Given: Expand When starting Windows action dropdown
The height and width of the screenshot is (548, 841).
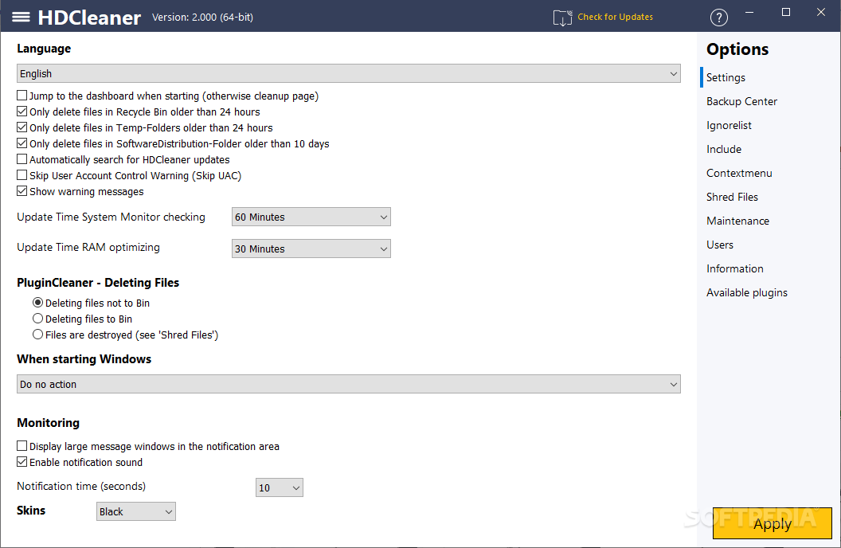Looking at the screenshot, I should coord(349,385).
